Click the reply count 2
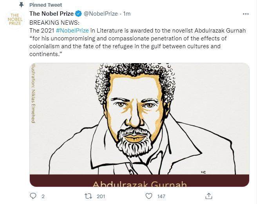 point(43,196)
